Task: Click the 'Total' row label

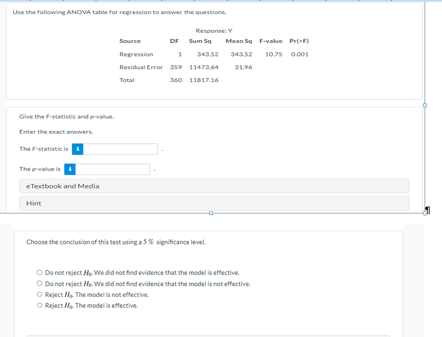Action: click(x=127, y=80)
